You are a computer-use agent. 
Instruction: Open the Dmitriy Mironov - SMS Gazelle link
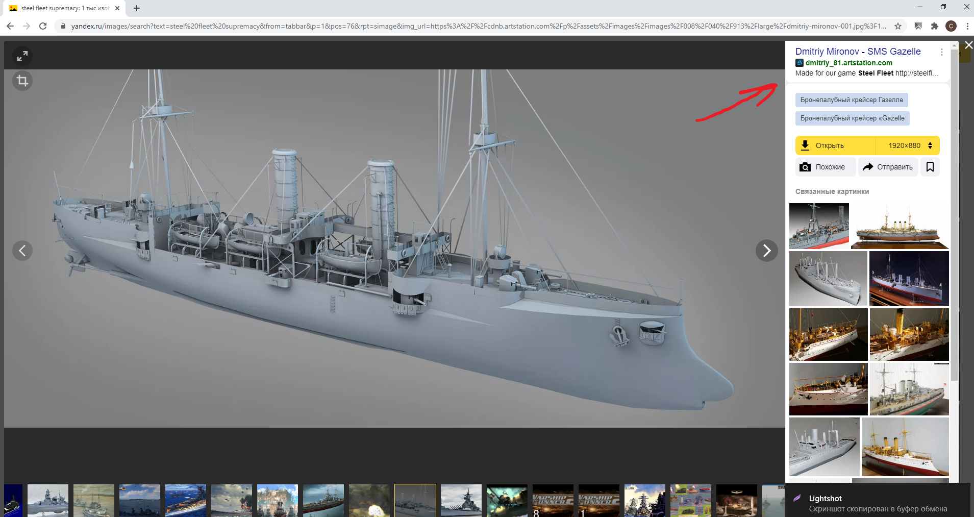858,52
